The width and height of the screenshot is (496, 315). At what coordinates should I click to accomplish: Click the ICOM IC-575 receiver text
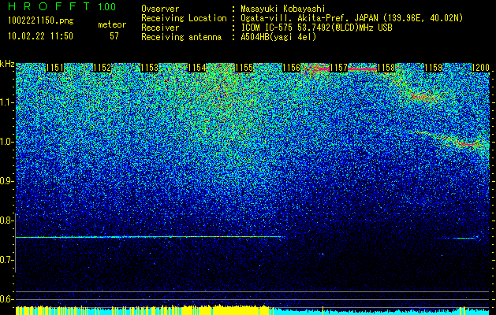316,28
